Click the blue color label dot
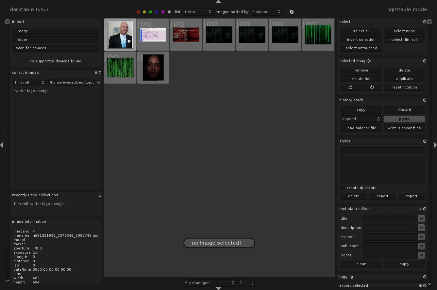Screen dimensions: 437x290 tap(157, 12)
